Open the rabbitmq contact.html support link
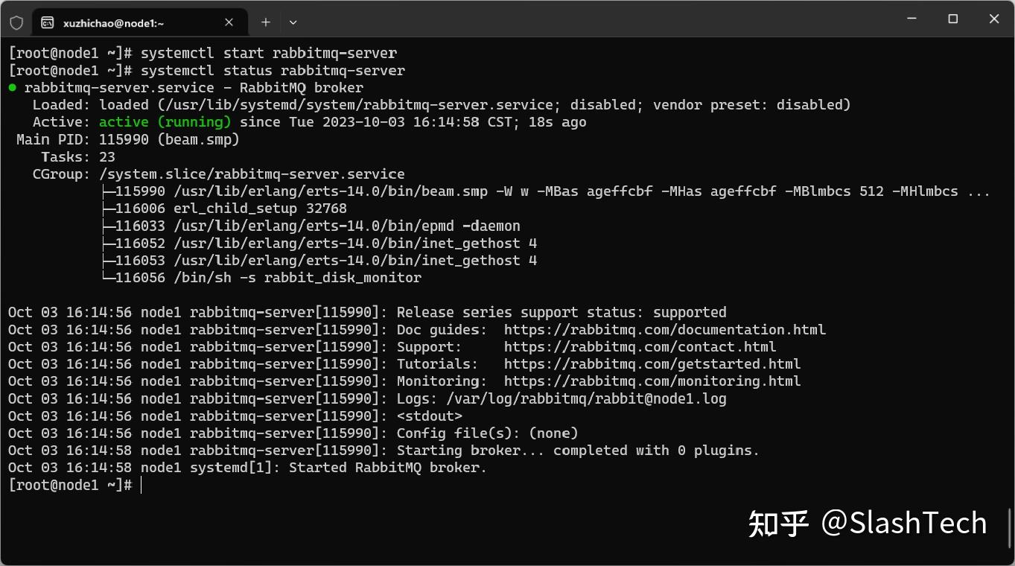Screen dimensions: 1015x566 point(639,346)
